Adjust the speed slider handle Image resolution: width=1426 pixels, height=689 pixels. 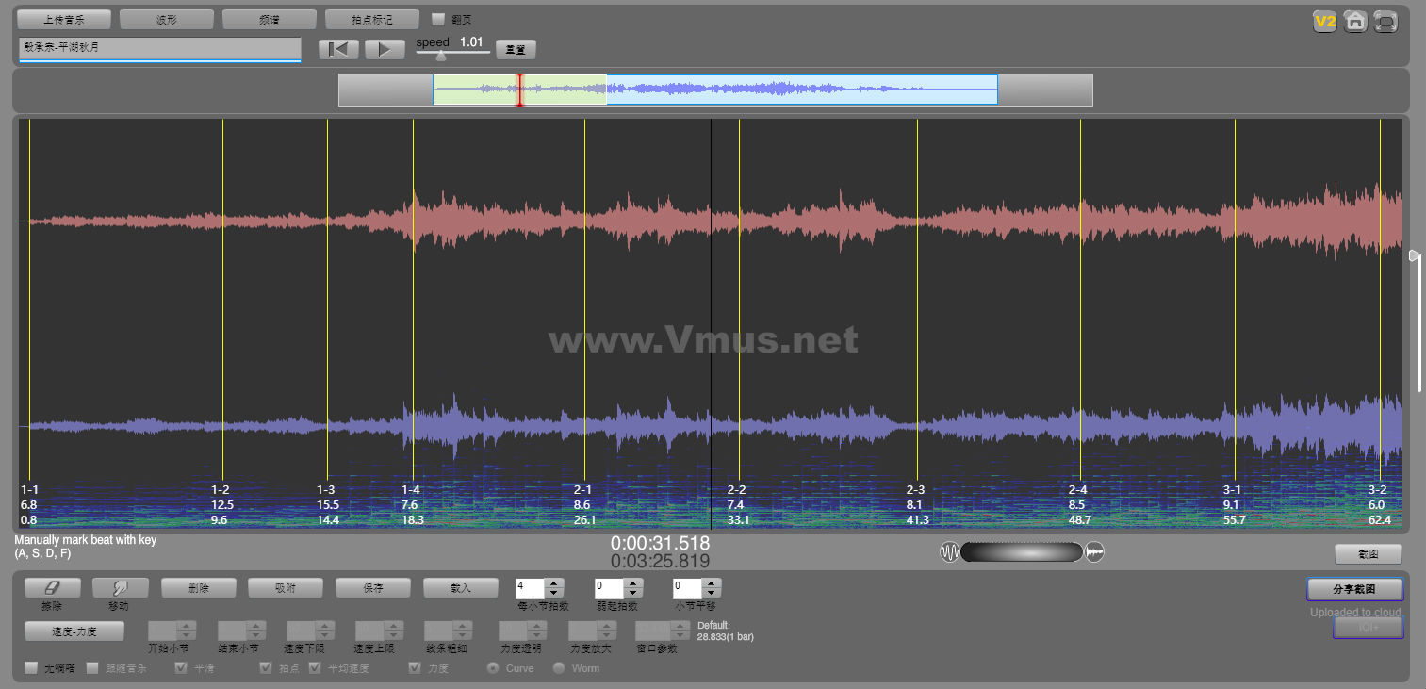(440, 55)
